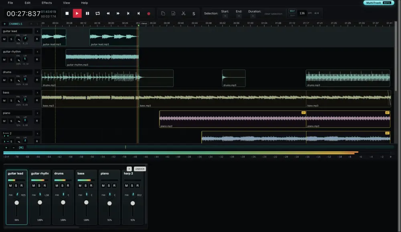This screenshot has width=401, height=232.
Task: Remove the drums track with its X
Action: 37,72
